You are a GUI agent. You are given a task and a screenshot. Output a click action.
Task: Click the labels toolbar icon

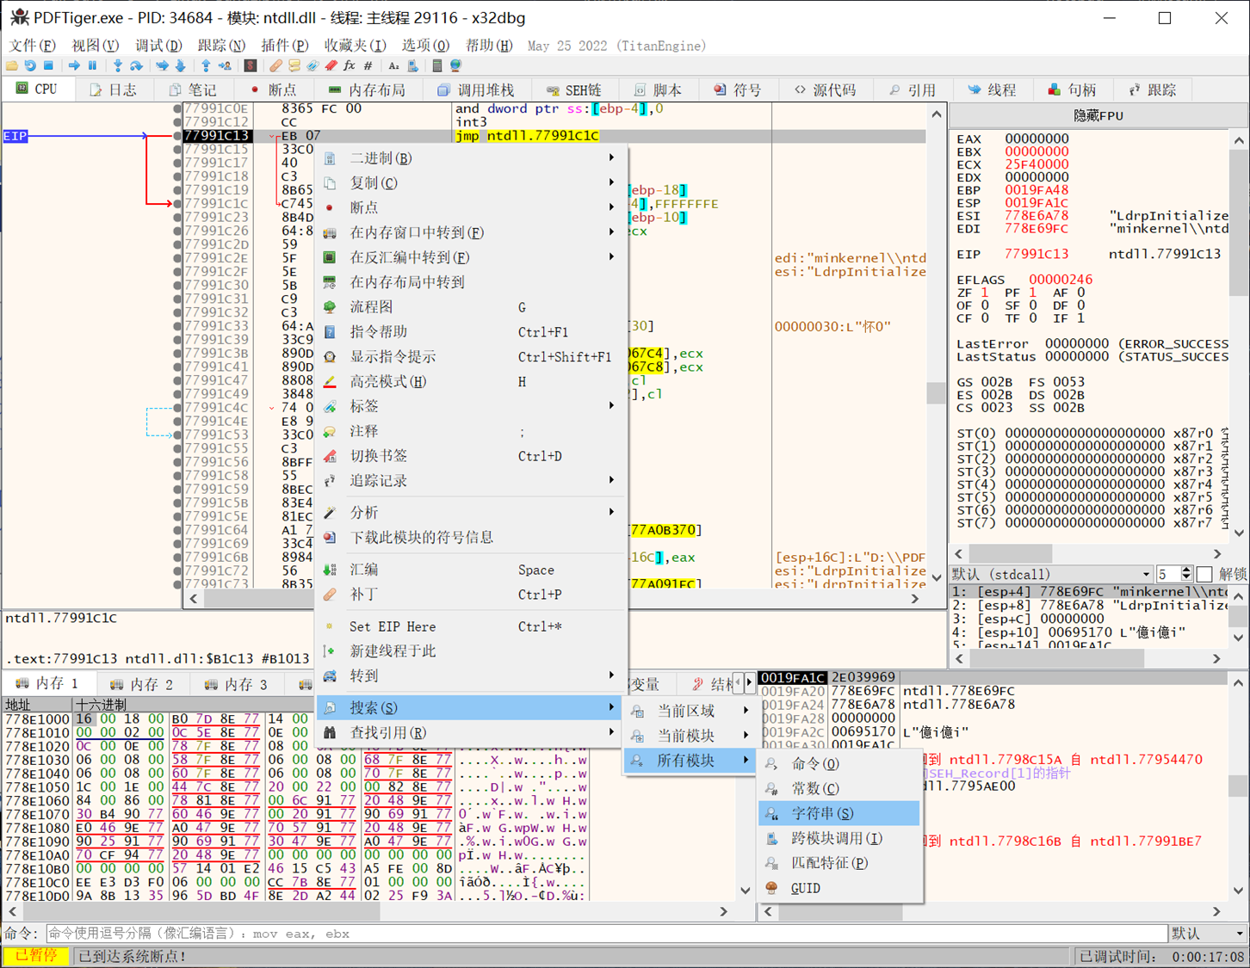312,66
